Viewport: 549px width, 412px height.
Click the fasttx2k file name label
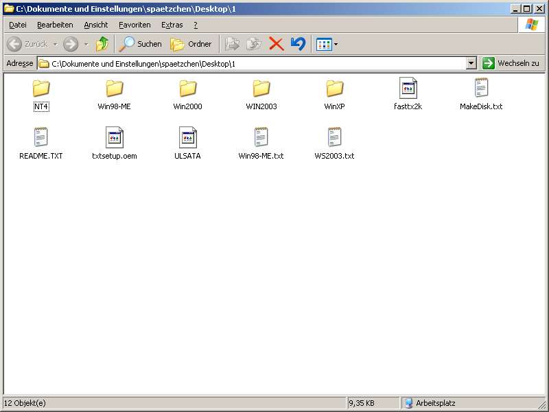[x=408, y=106]
